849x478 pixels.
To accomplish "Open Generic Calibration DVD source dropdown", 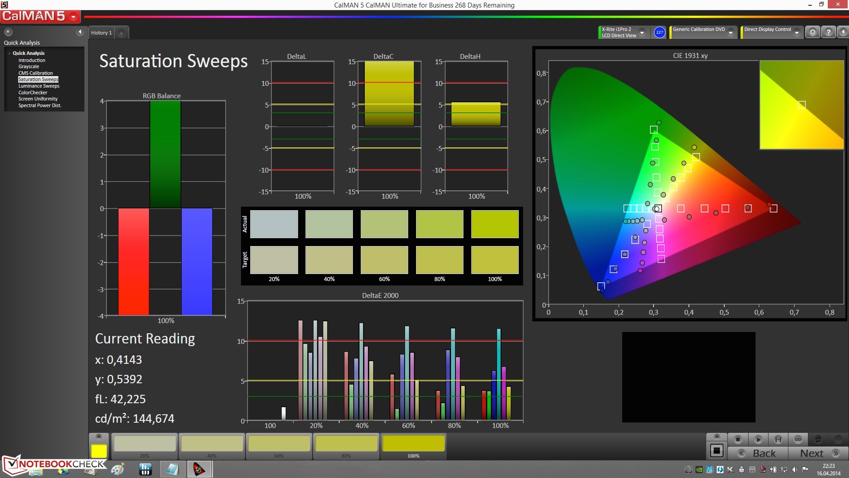I will pyautogui.click(x=731, y=33).
